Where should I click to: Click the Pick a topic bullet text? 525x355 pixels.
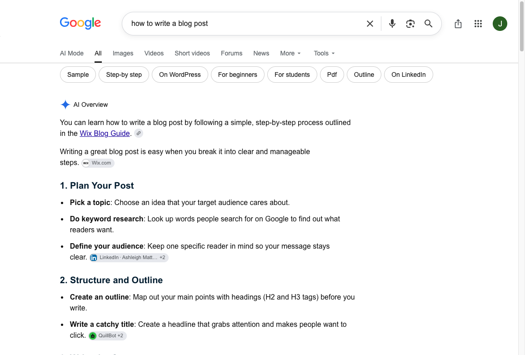click(180, 203)
